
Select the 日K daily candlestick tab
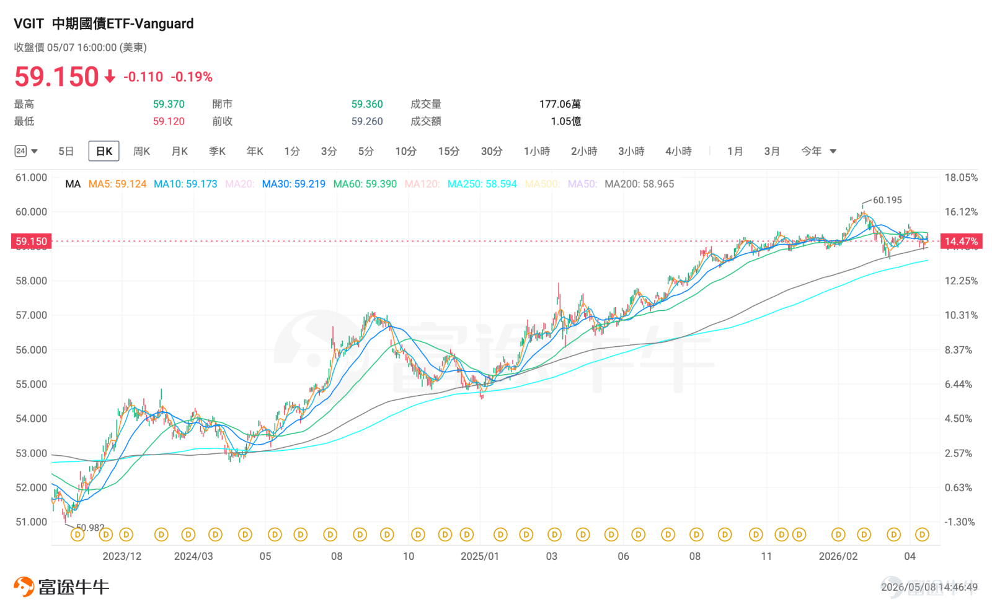click(x=104, y=151)
